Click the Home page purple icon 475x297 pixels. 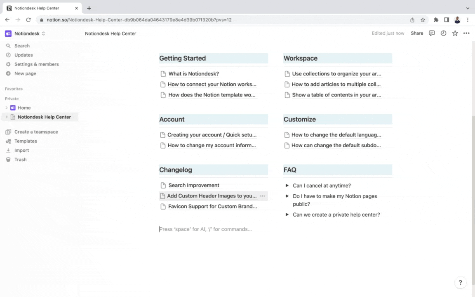coord(13,108)
